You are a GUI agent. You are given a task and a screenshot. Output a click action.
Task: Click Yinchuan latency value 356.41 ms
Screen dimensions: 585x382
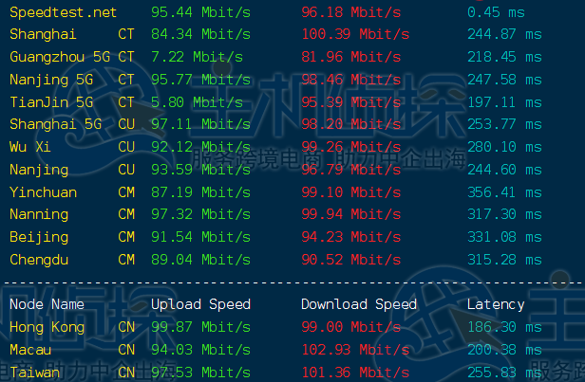pos(504,192)
